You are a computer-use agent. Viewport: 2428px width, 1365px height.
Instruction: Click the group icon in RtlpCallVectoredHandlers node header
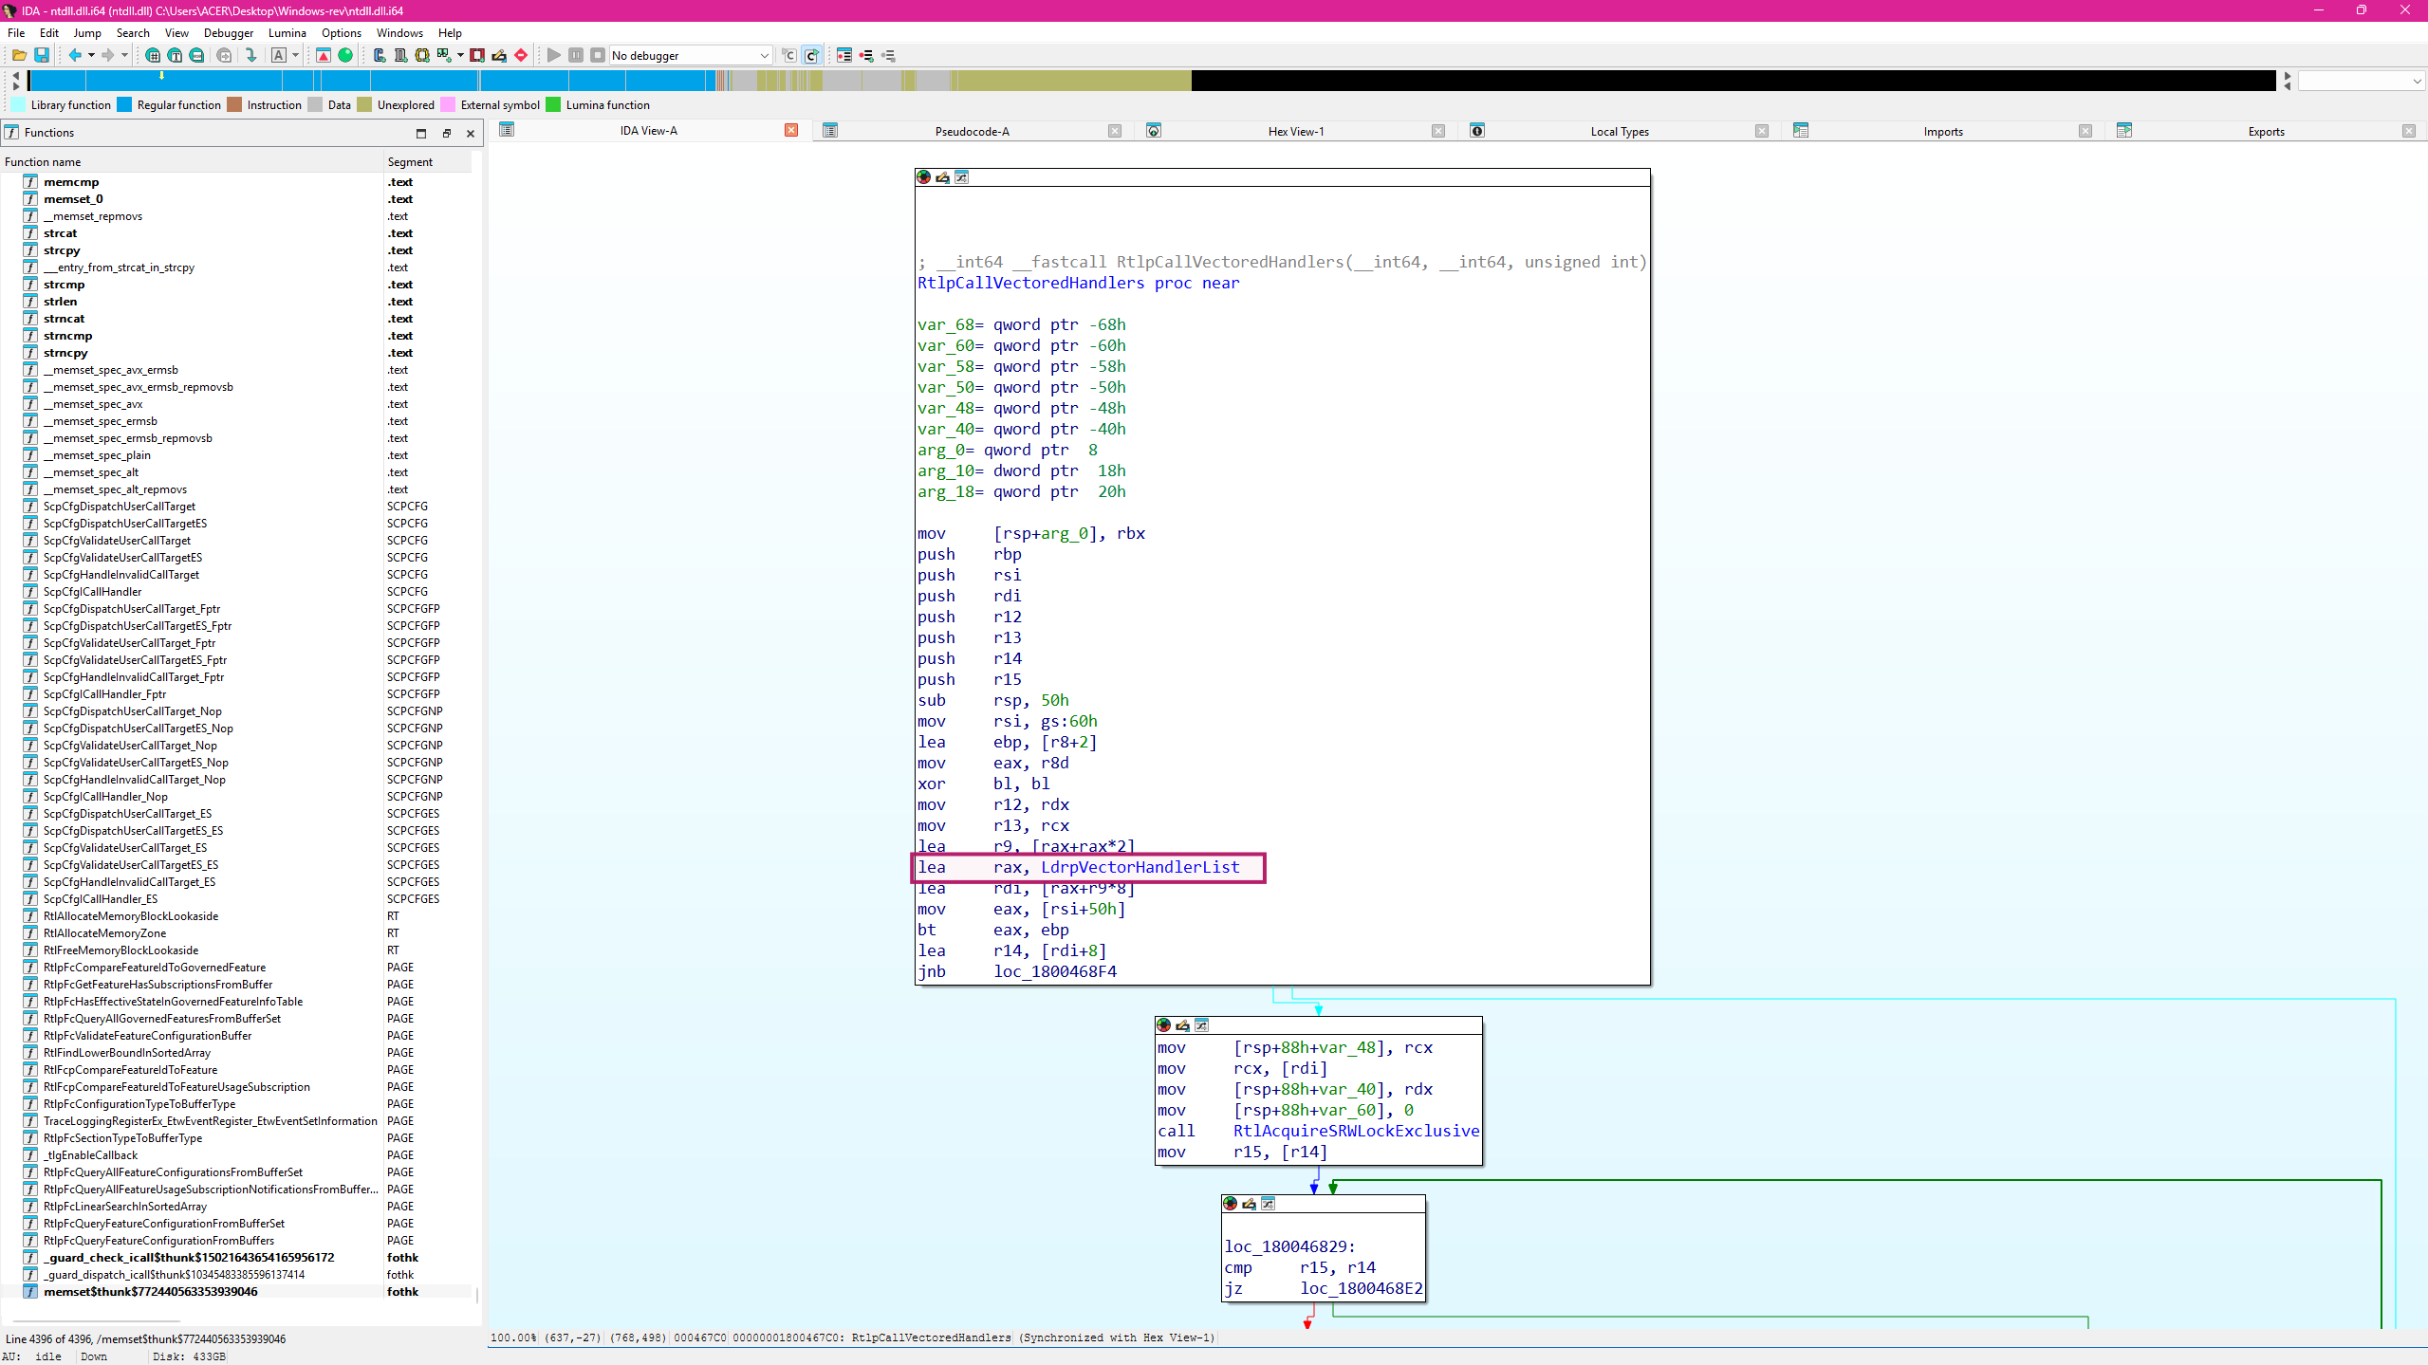[x=961, y=177]
